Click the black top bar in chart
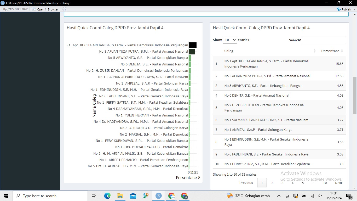 tap(193, 45)
